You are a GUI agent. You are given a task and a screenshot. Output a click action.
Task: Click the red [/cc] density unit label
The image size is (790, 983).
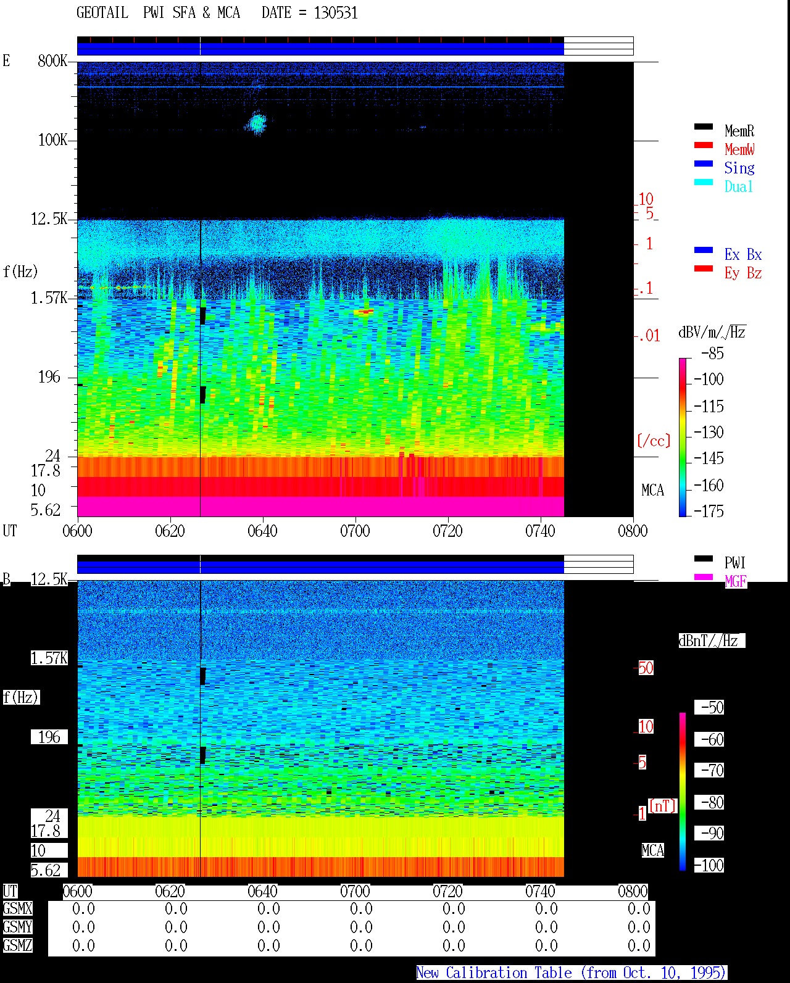click(x=654, y=441)
